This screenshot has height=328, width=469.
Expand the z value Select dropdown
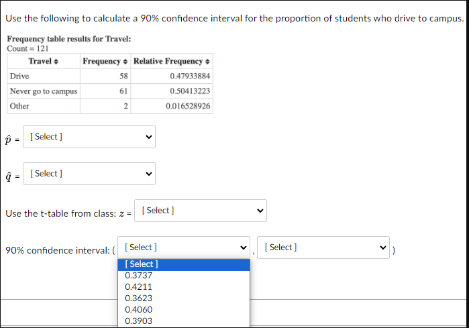click(200, 211)
